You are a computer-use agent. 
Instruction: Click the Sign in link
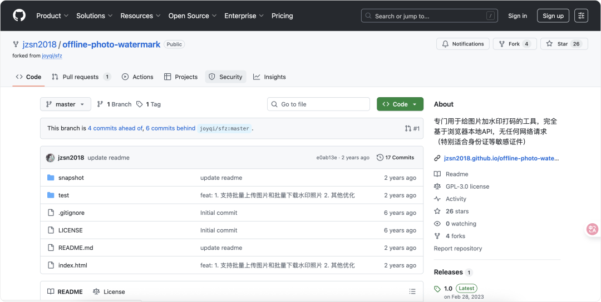(518, 16)
